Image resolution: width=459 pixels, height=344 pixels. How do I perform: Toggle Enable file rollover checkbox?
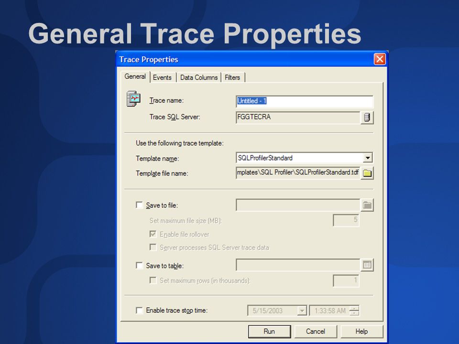pos(153,234)
